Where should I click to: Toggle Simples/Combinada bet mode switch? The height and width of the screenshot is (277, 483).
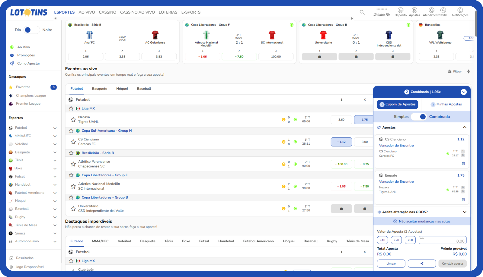419,117
